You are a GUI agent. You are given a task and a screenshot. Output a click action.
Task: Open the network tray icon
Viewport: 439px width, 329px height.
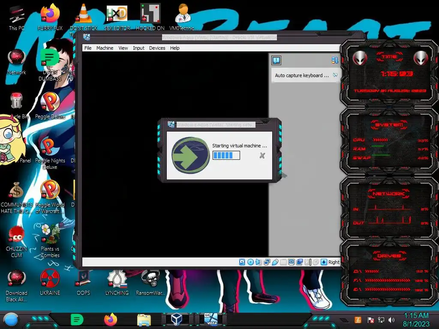click(381, 320)
